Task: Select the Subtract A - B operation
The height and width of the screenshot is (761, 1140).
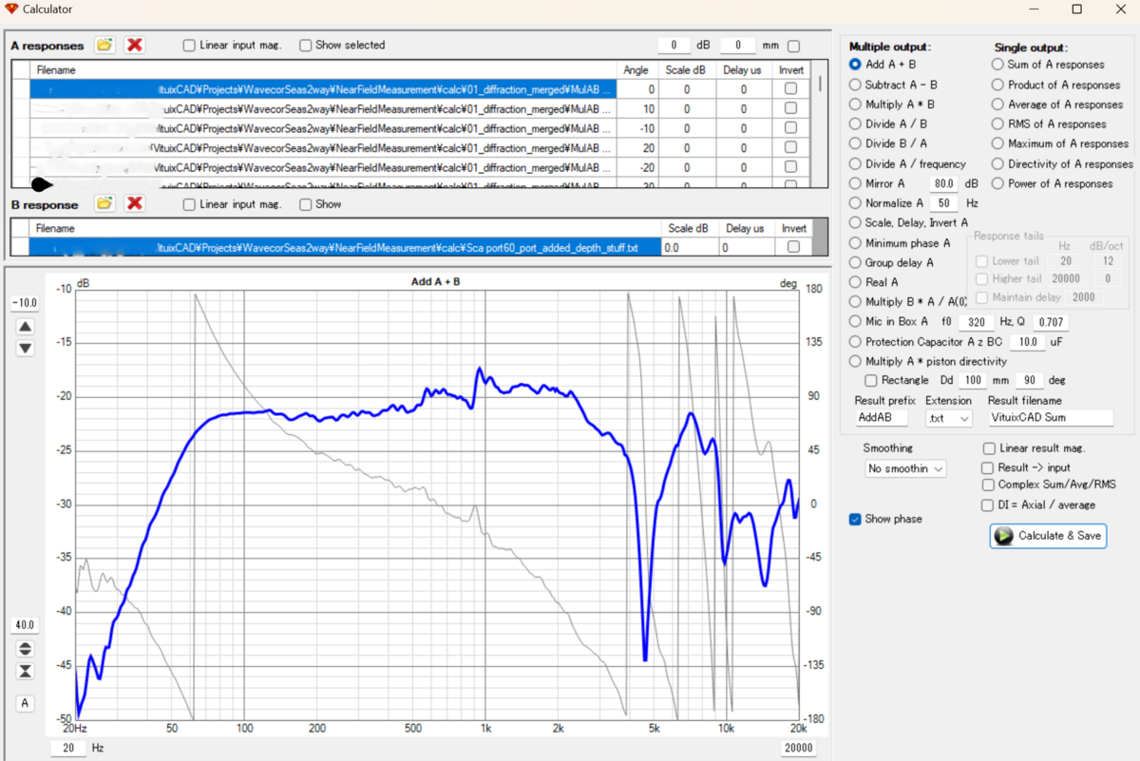Action: [856, 84]
